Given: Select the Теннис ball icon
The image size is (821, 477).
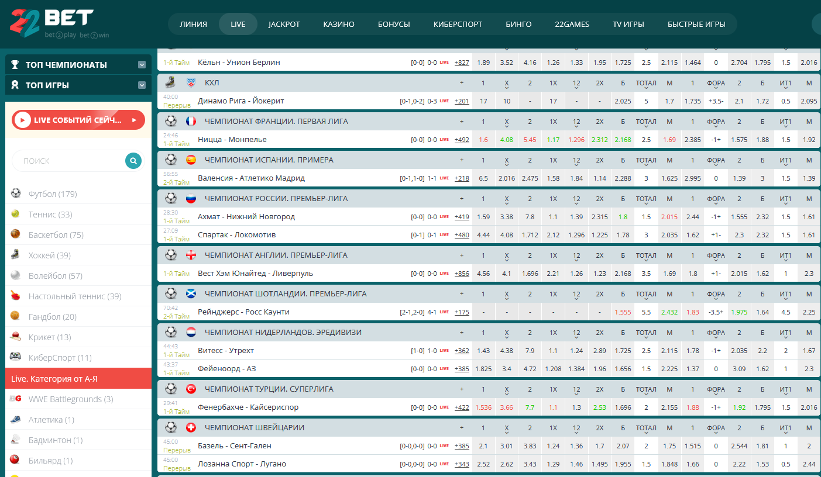Looking at the screenshot, I should coord(15,214).
